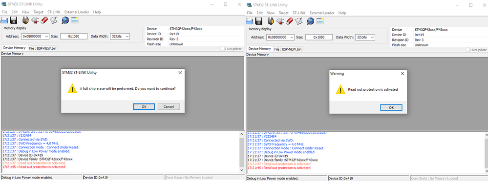Program and verify icon in left window

(x=54, y=20)
